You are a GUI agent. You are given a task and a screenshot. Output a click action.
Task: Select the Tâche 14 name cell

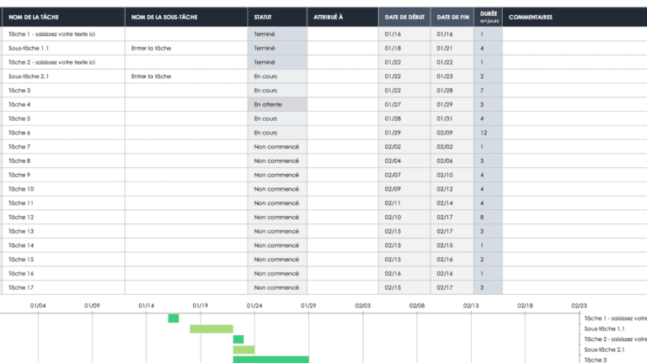[63, 245]
